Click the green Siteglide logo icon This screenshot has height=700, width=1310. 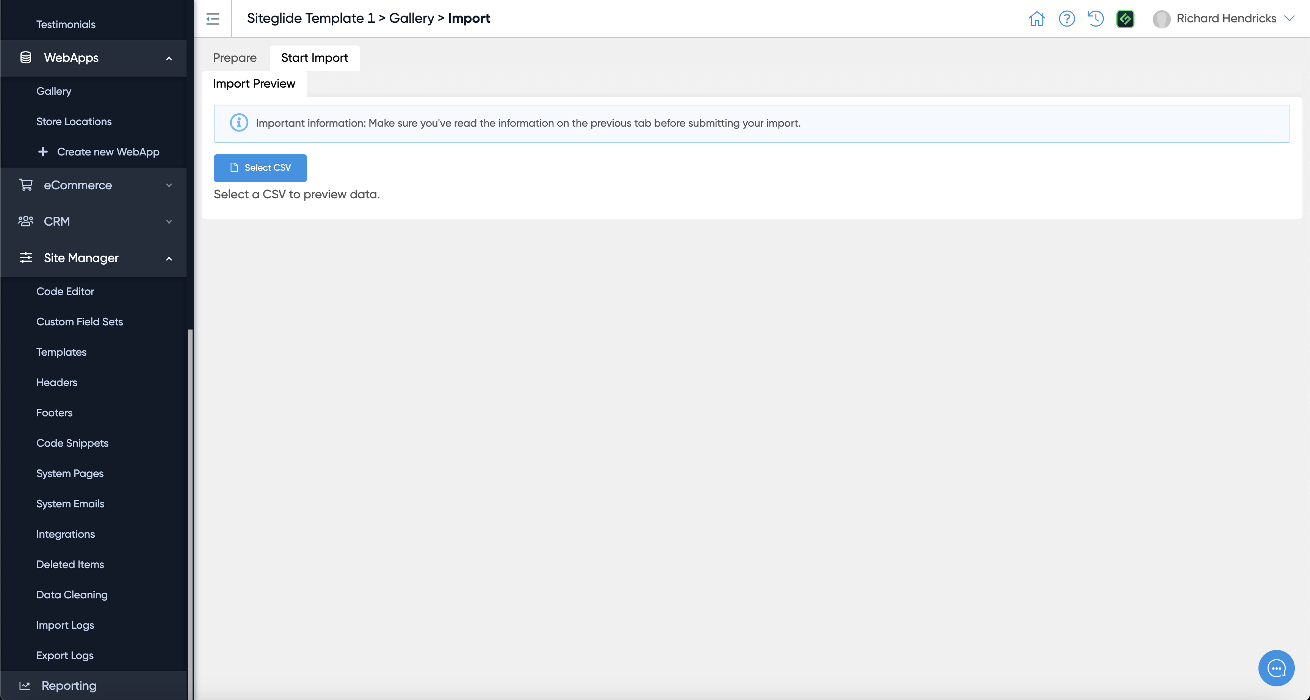1125,19
